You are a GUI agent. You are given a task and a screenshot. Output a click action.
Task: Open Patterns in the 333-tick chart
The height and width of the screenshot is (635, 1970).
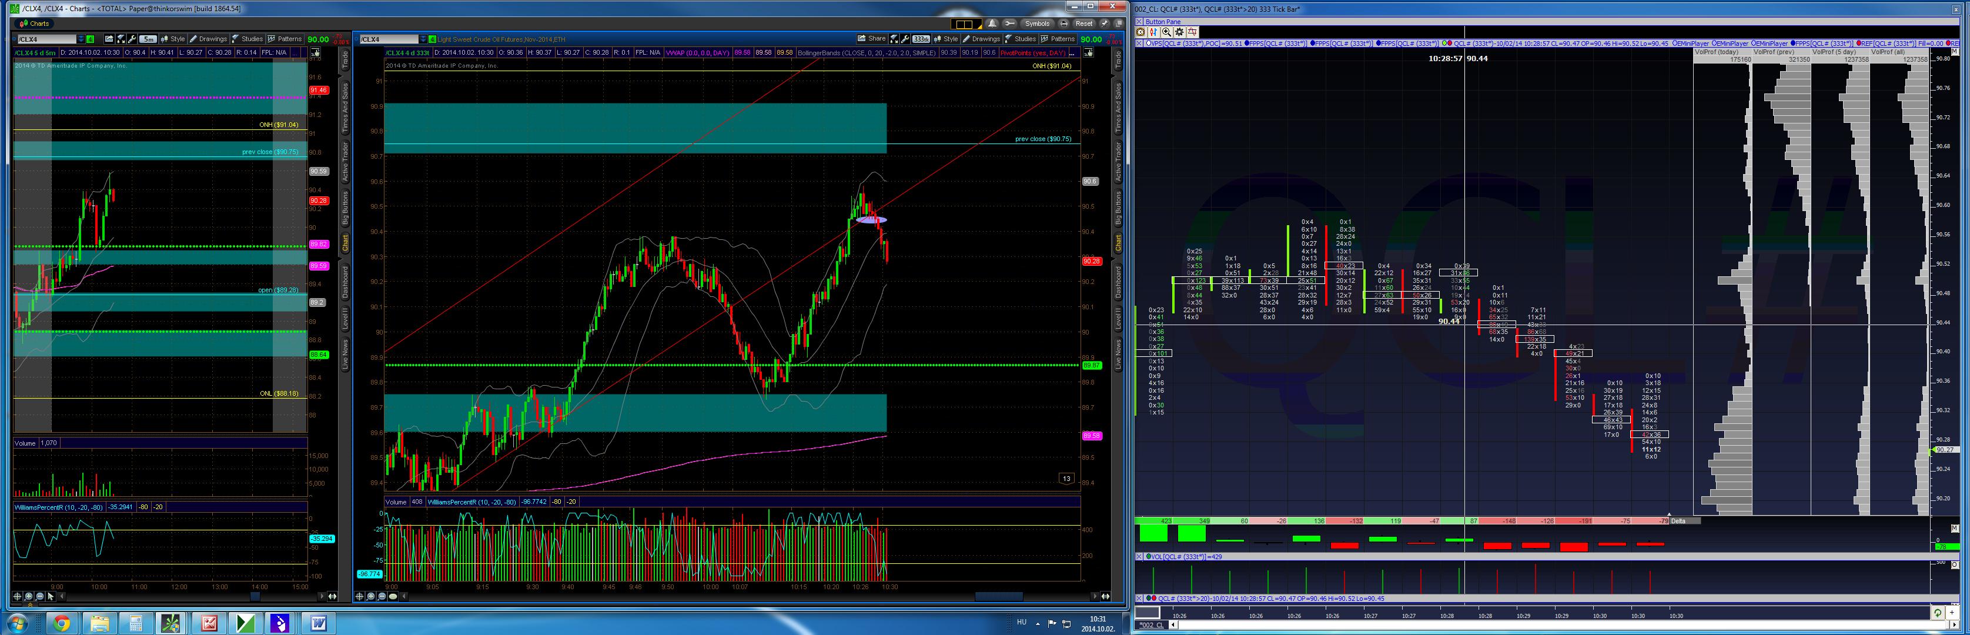pos(1058,39)
